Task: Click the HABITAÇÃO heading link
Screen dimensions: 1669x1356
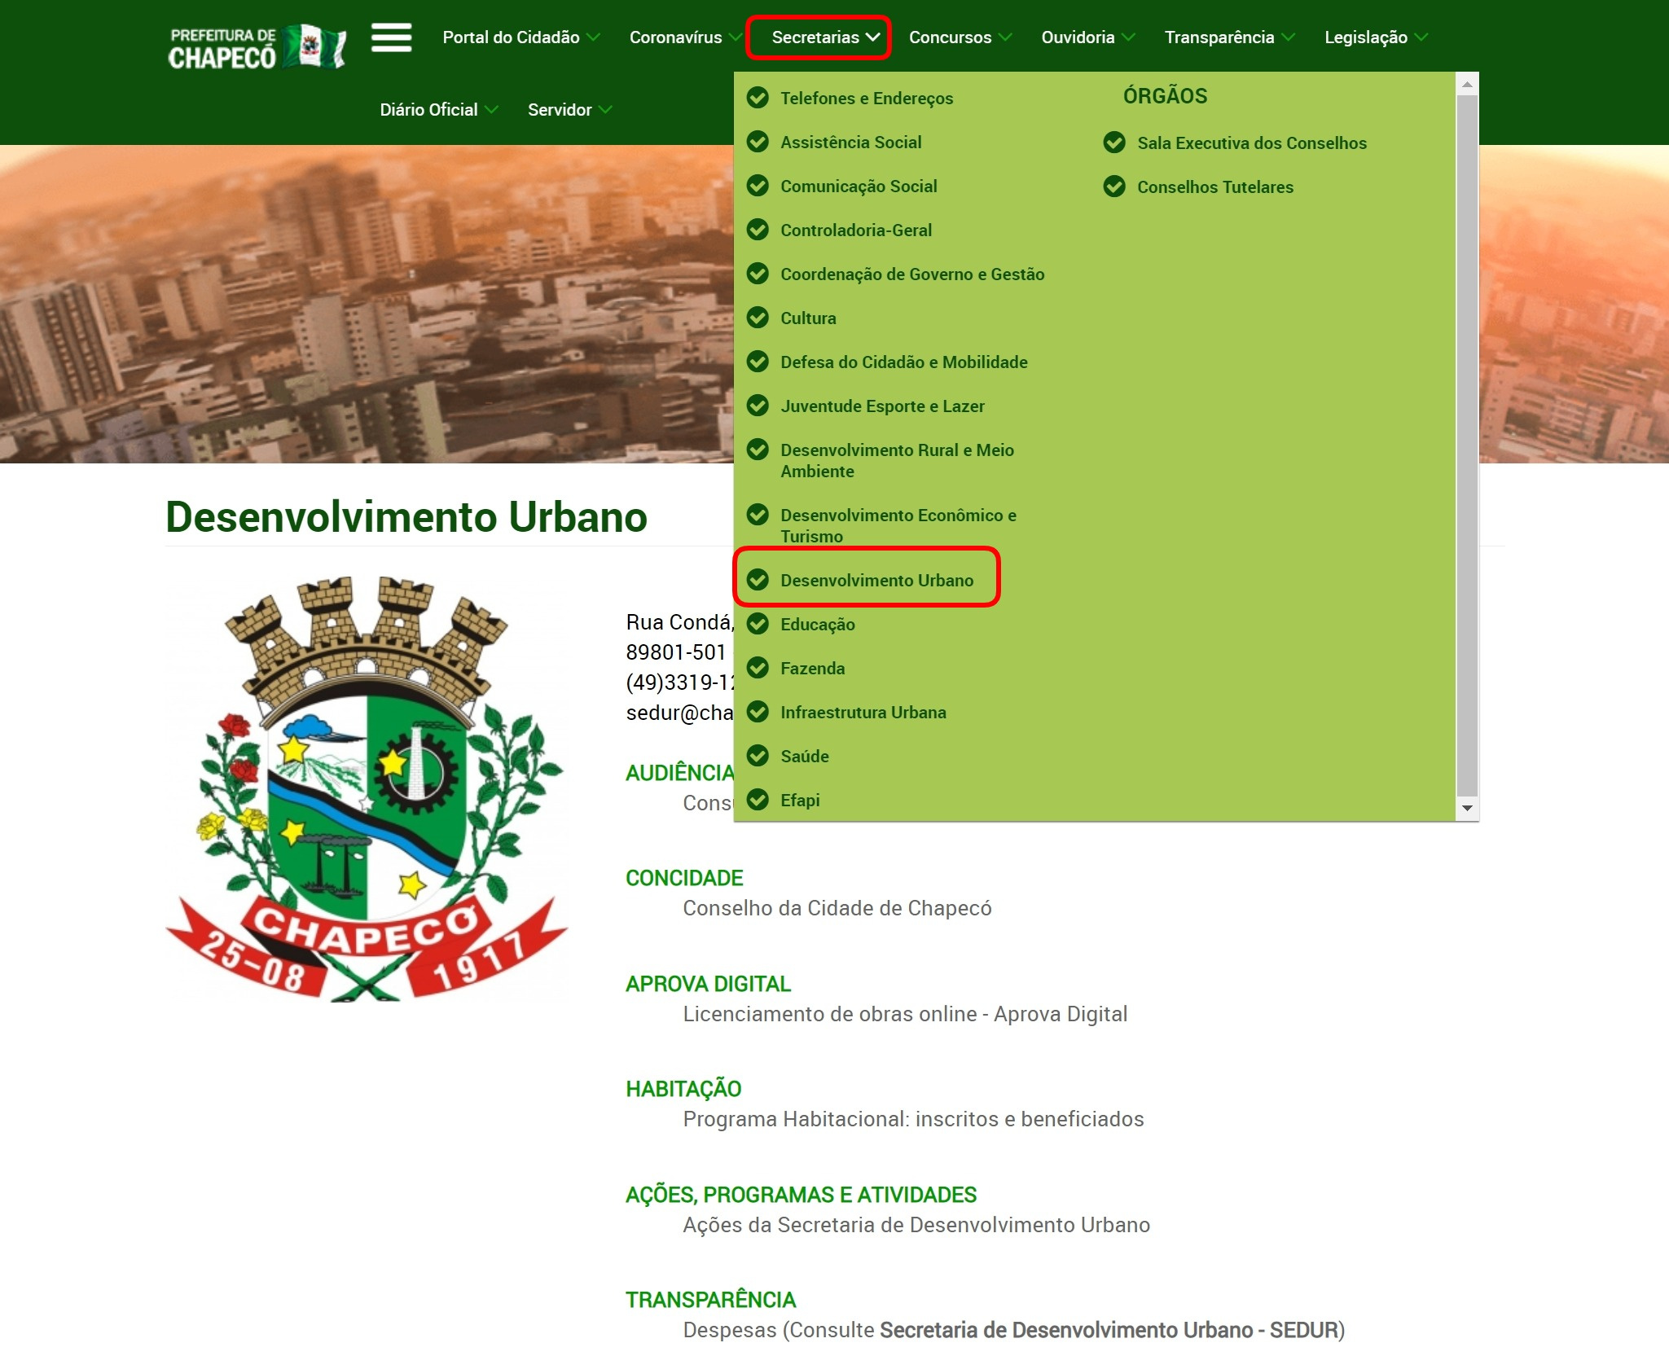Action: pyautogui.click(x=683, y=1089)
